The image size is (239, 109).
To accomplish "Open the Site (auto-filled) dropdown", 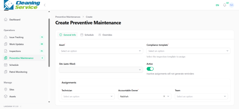I will click(x=101, y=70).
